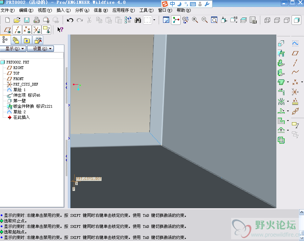This screenshot has width=304, height=241.
Task: Create a datum curve from right toolbar
Action: 295,72
